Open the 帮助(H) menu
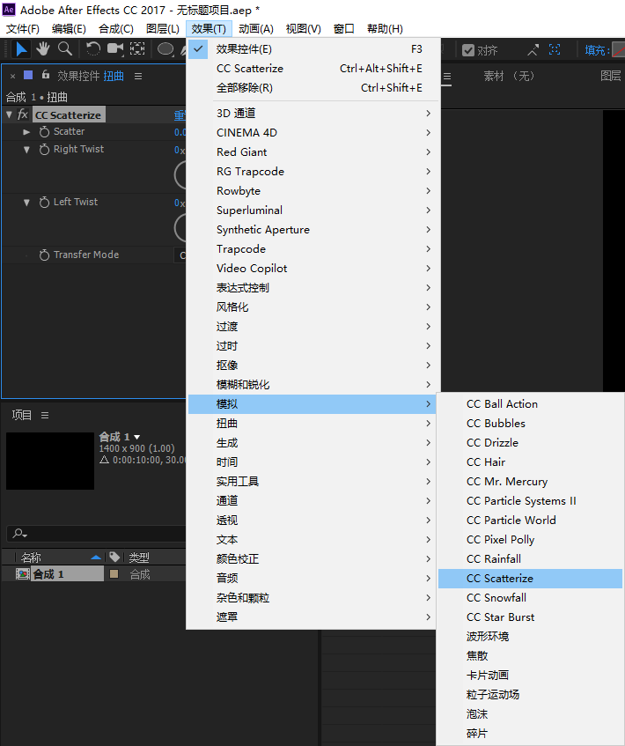The image size is (625, 746). pos(385,29)
